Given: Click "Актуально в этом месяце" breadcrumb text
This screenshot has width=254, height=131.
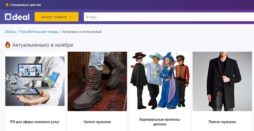Looking at the screenshot, I should pyautogui.click(x=82, y=32).
